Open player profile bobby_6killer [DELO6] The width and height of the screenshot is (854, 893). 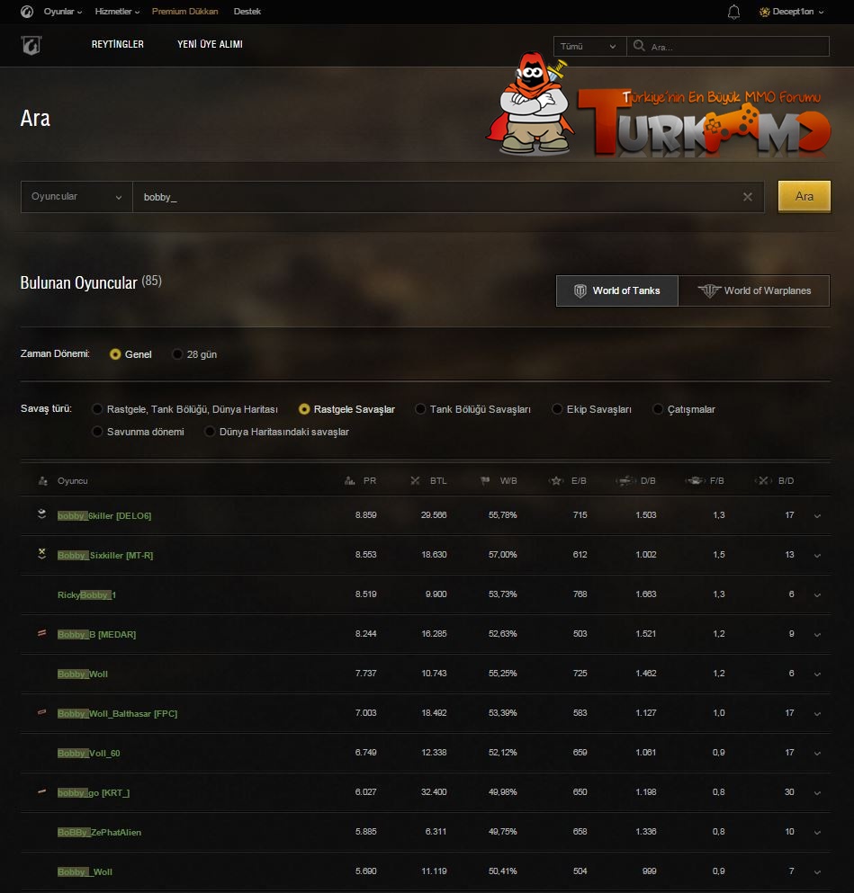tap(104, 516)
